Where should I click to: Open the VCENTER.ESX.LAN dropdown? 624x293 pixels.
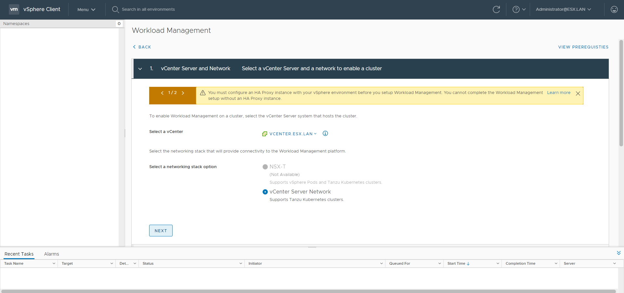tap(291, 134)
